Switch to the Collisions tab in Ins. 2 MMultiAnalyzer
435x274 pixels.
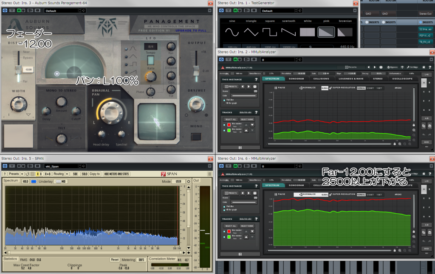[321, 79]
